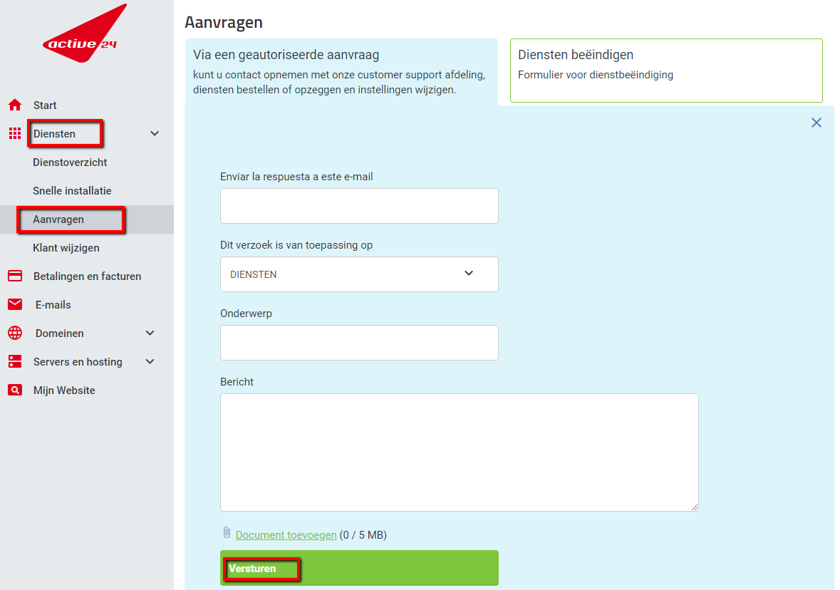Click the '(0 / 5 MB)' upload size text
Viewport: 840px width, 590px height.
tap(363, 535)
